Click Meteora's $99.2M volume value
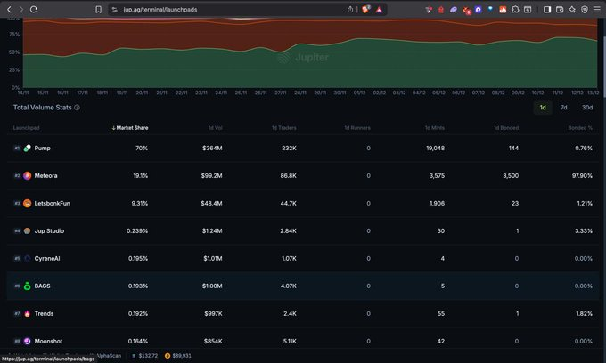 tap(212, 176)
